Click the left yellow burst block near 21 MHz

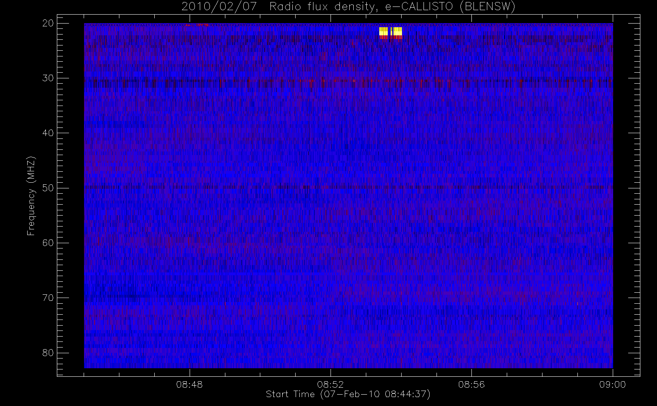pos(383,32)
